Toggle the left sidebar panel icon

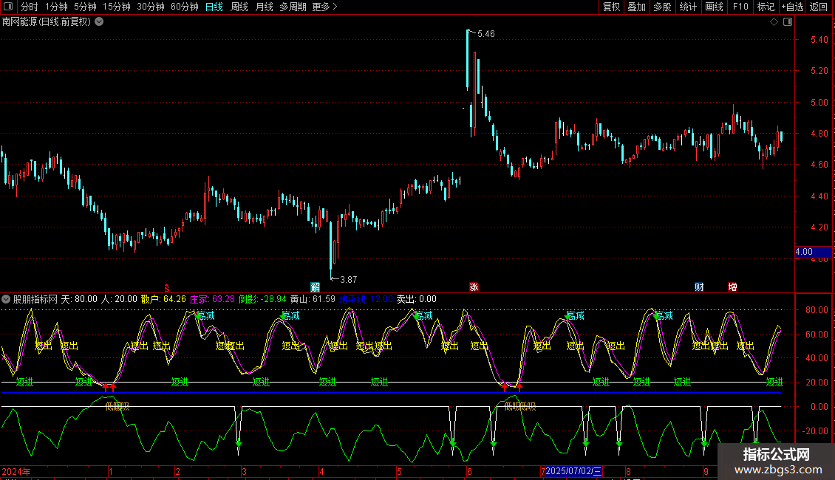click(x=8, y=7)
